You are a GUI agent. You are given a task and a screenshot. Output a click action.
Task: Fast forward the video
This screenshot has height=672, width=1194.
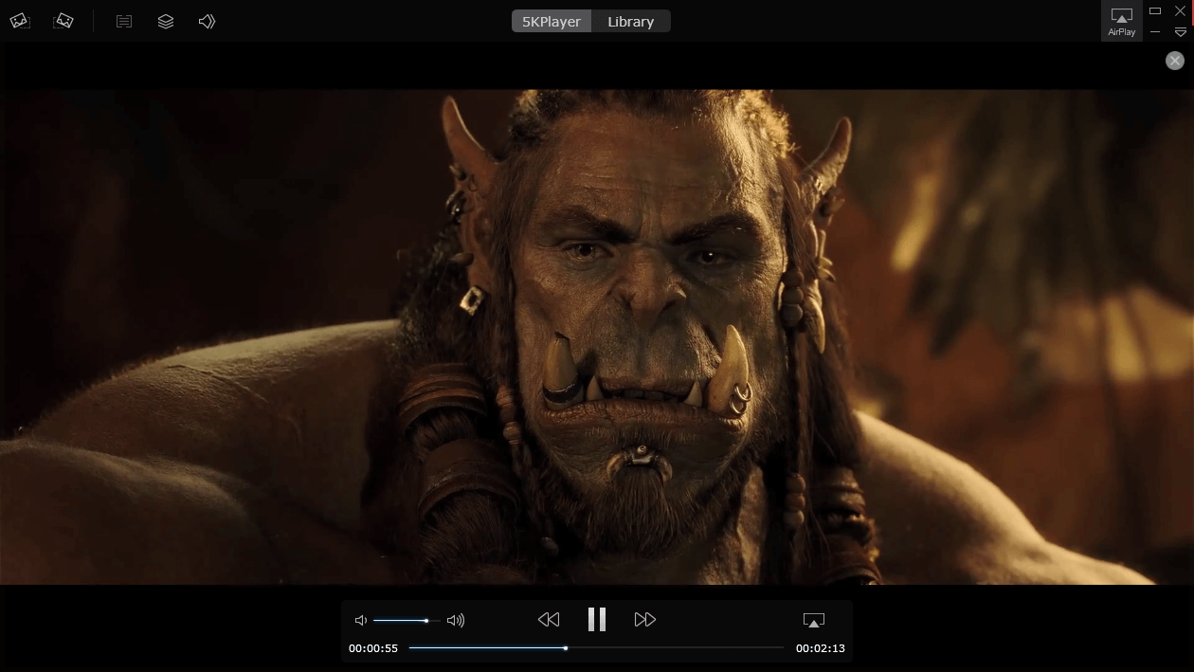tap(645, 620)
